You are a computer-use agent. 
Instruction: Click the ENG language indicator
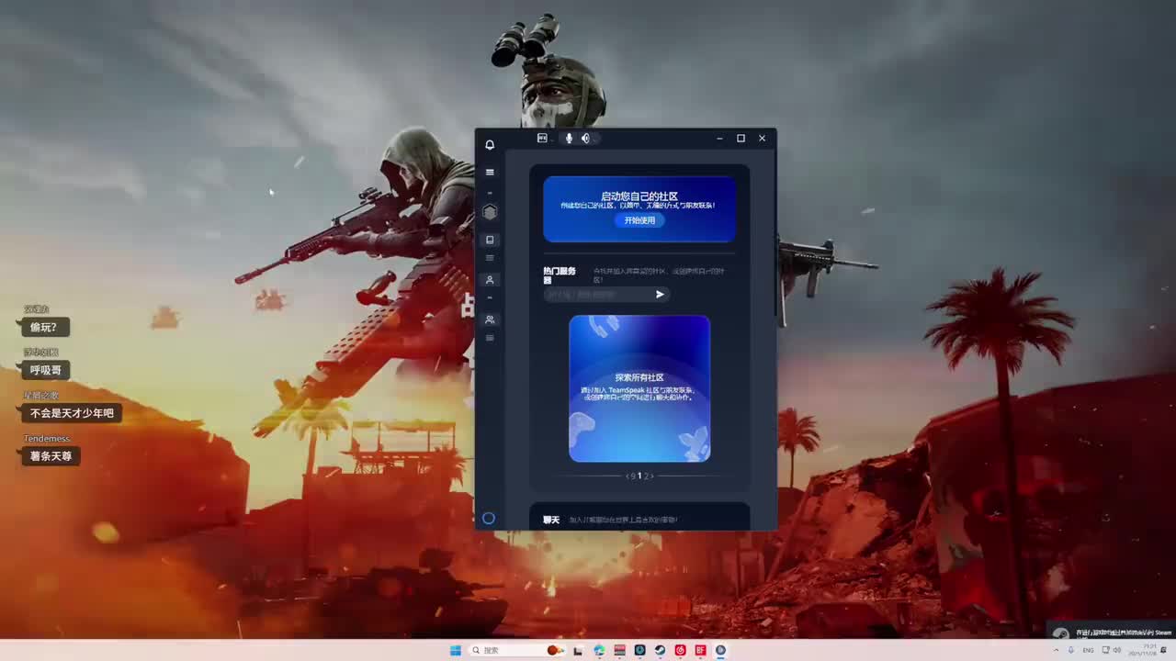[1088, 650]
